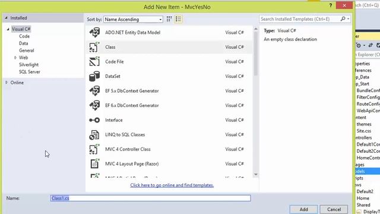
Task: Click the search magnifier icon
Action: pos(343,19)
